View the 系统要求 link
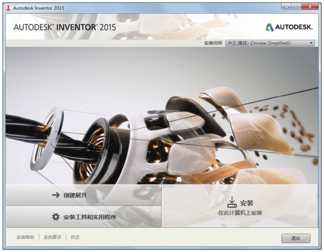 53,237
